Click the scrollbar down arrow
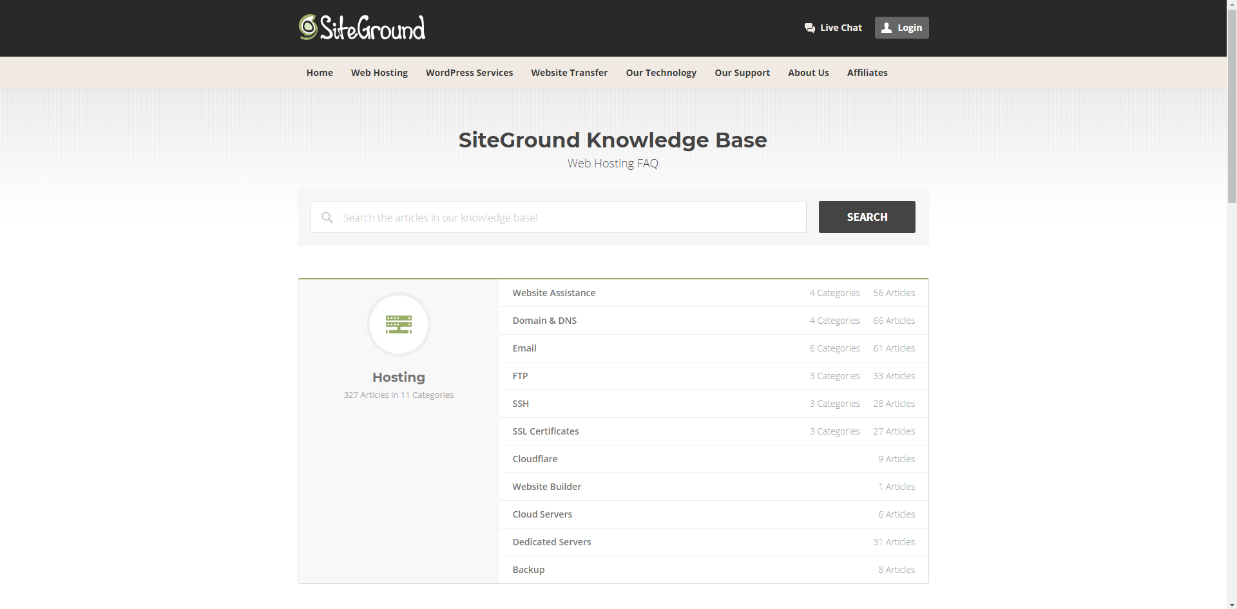This screenshot has width=1237, height=609. pyautogui.click(x=1232, y=604)
